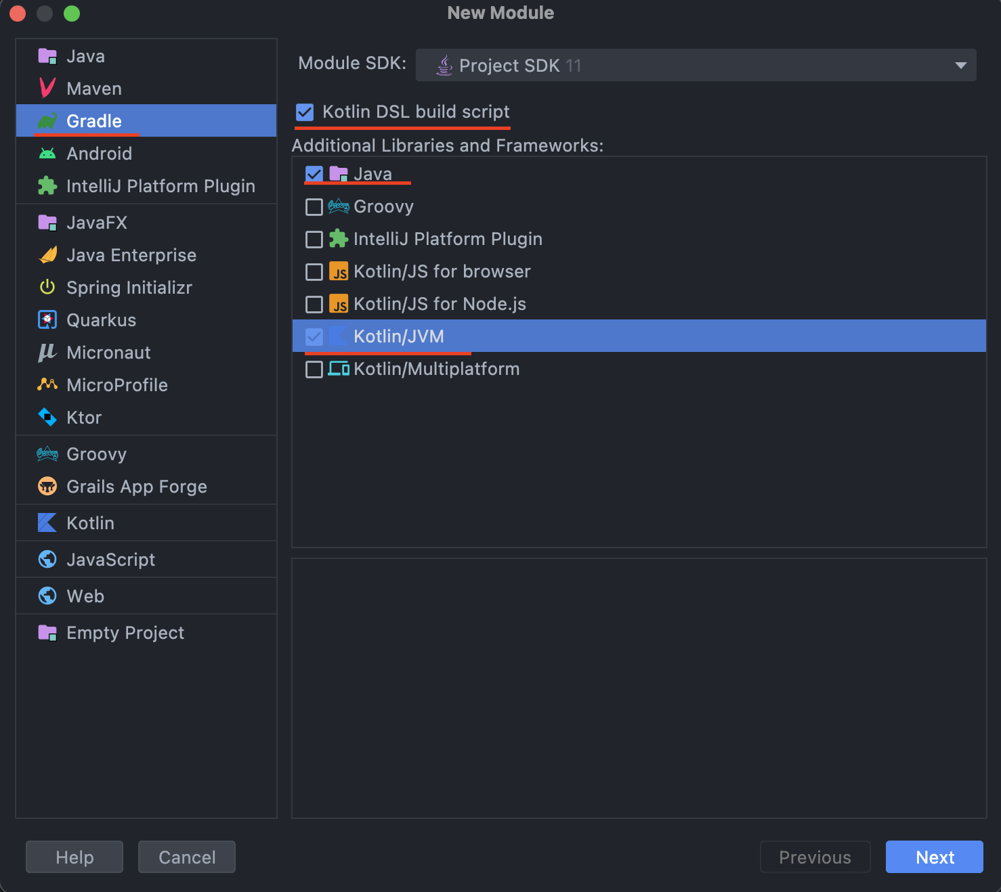Click the Java folder icon in sidebar
1001x892 pixels.
(x=47, y=56)
